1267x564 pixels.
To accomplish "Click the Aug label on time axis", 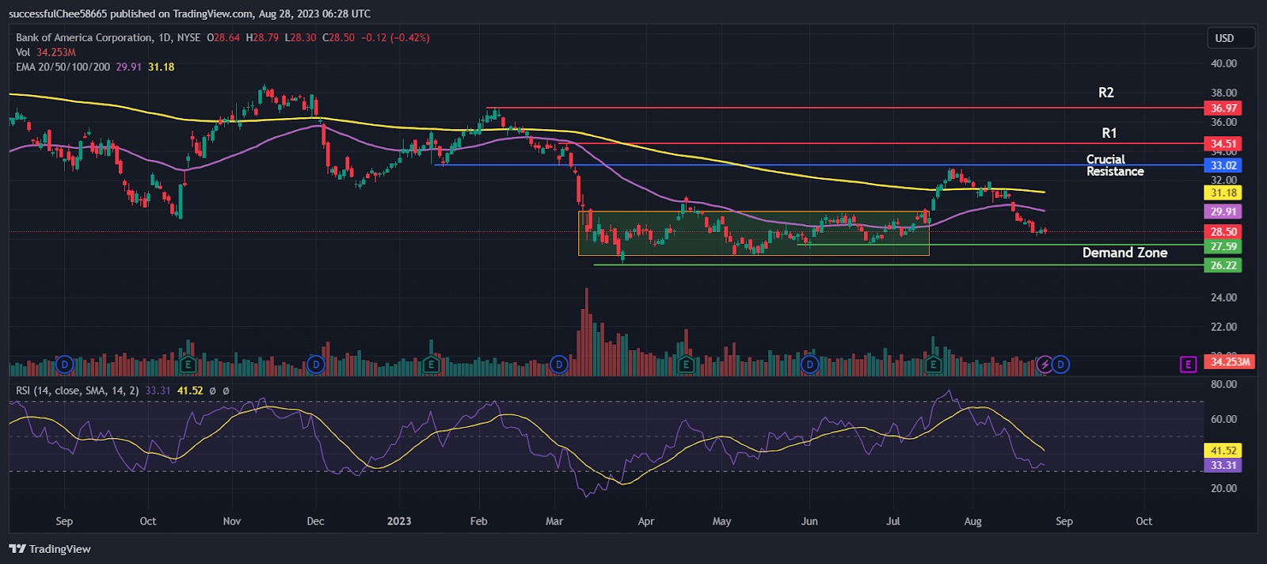I will pyautogui.click(x=973, y=521).
